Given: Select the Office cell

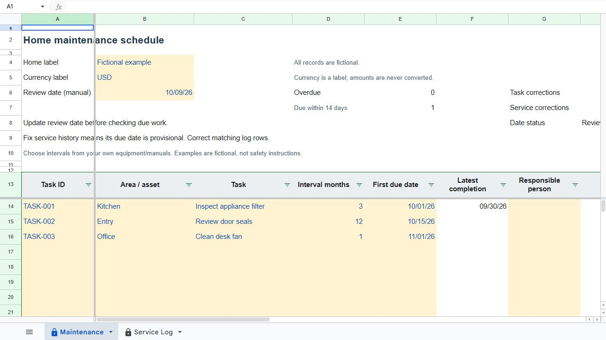Looking at the screenshot, I should 144,237.
